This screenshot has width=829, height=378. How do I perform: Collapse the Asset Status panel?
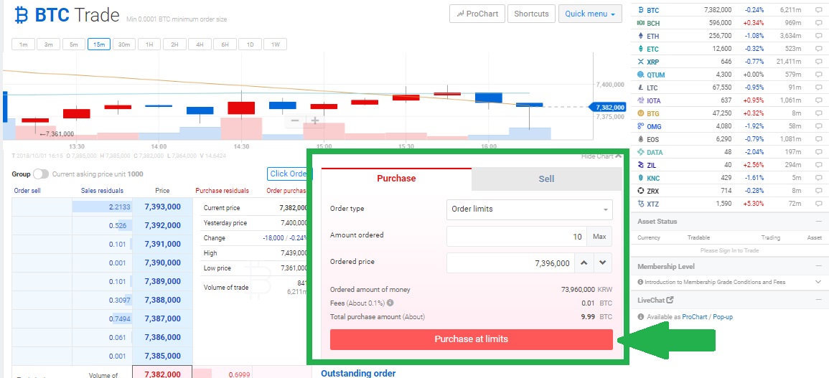pyautogui.click(x=818, y=222)
